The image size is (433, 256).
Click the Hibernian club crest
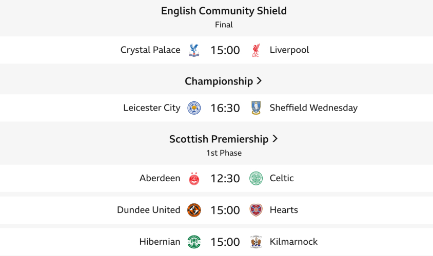coord(194,242)
